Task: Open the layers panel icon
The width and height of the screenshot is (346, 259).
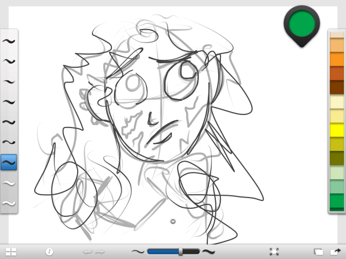Action: pyautogui.click(x=319, y=252)
